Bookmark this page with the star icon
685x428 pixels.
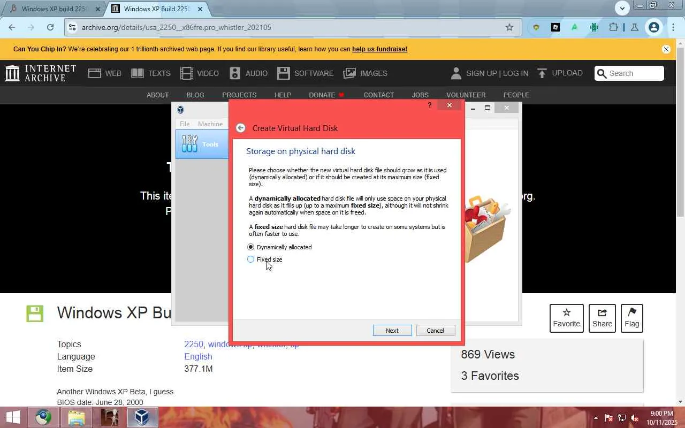coord(509,27)
